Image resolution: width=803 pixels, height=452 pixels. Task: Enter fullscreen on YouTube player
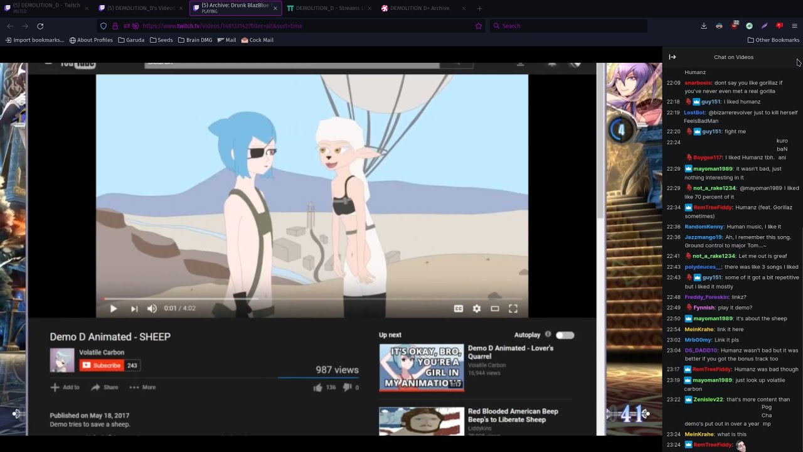pyautogui.click(x=513, y=308)
